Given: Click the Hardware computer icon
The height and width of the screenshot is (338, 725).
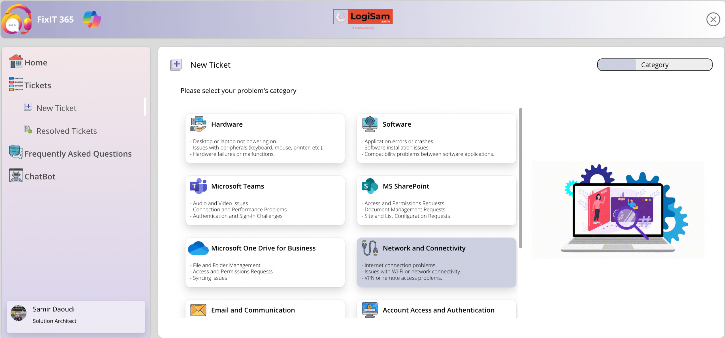Looking at the screenshot, I should 198,124.
